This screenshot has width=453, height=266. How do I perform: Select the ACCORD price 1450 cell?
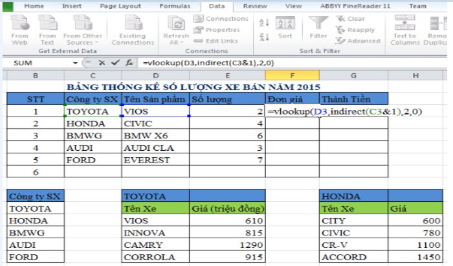(x=415, y=257)
